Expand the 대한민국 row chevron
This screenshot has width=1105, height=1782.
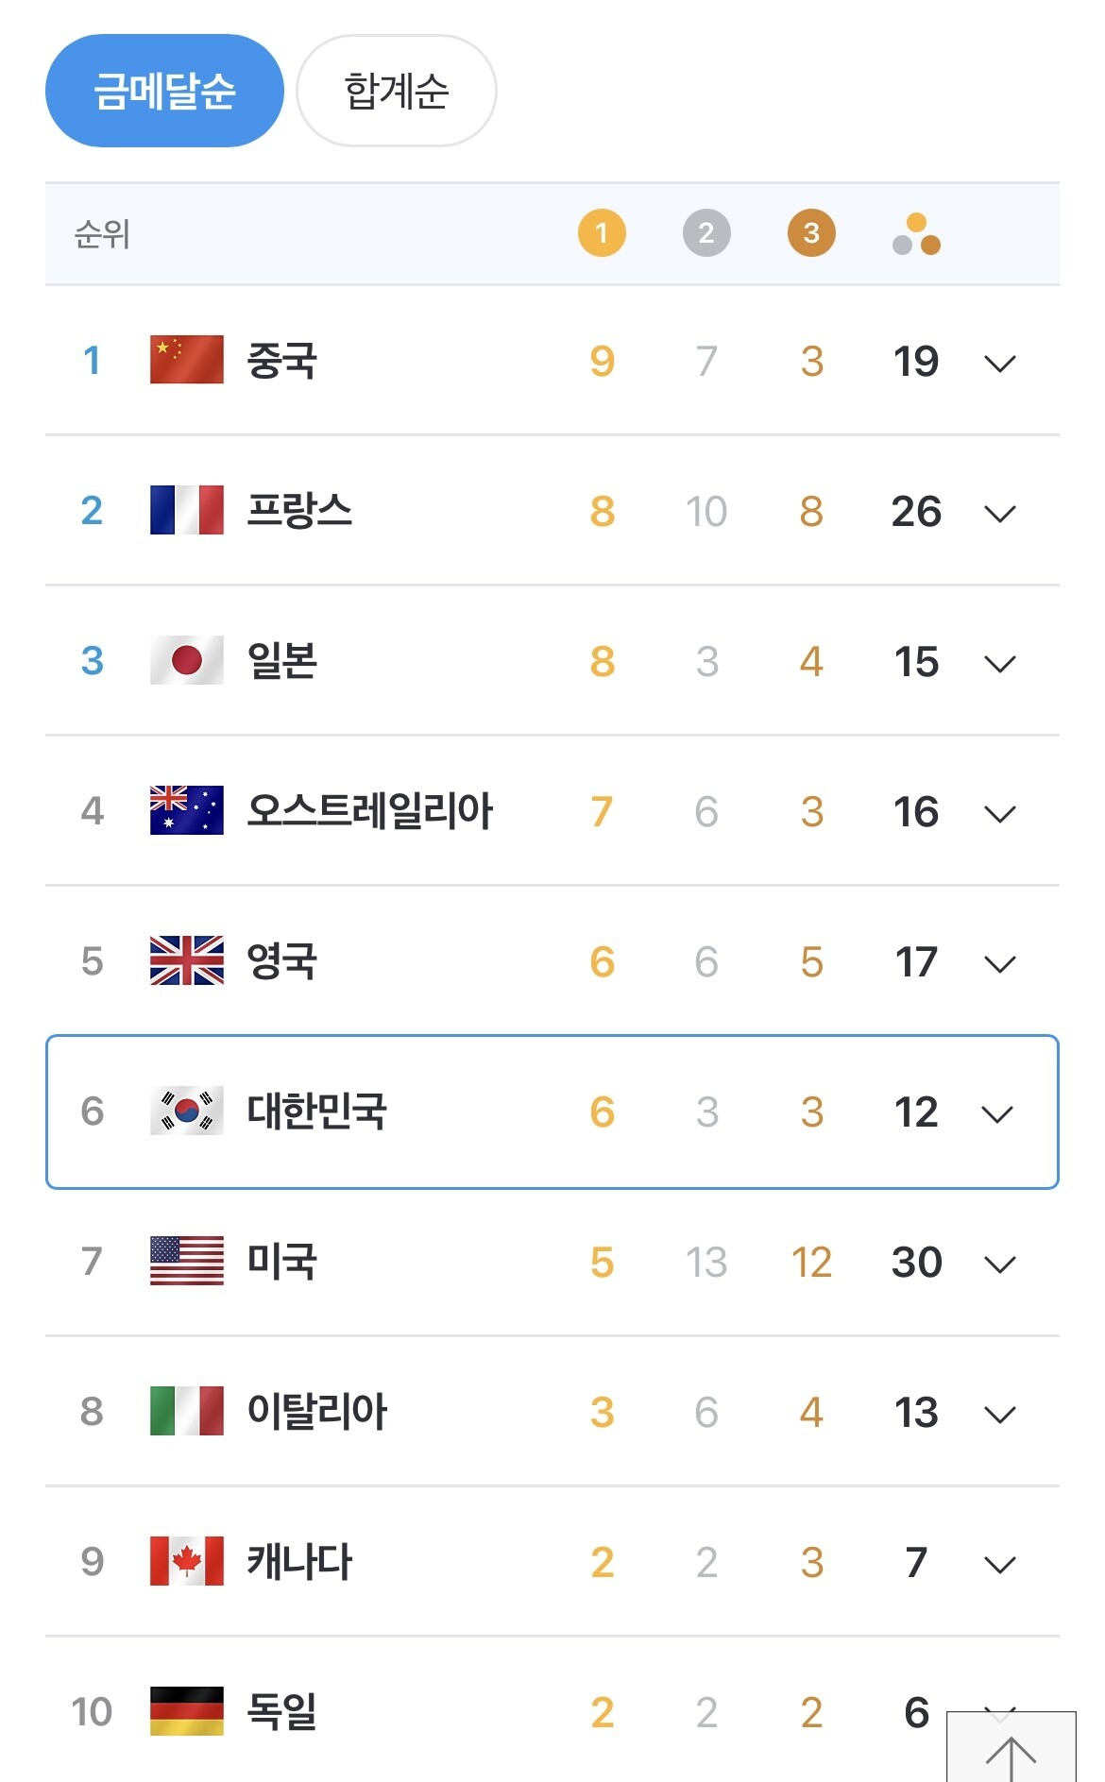997,1114
